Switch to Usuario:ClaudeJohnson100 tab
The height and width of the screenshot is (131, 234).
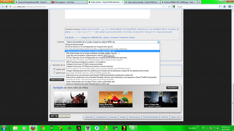pyautogui.click(x=33, y=2)
